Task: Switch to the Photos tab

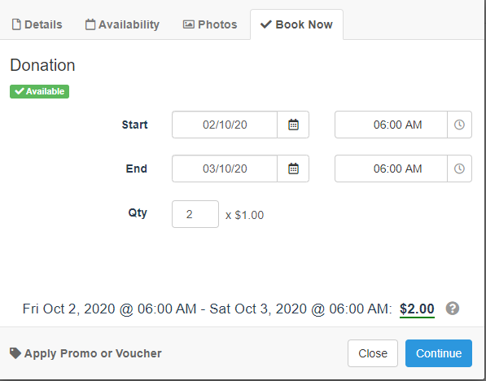Action: tap(210, 24)
